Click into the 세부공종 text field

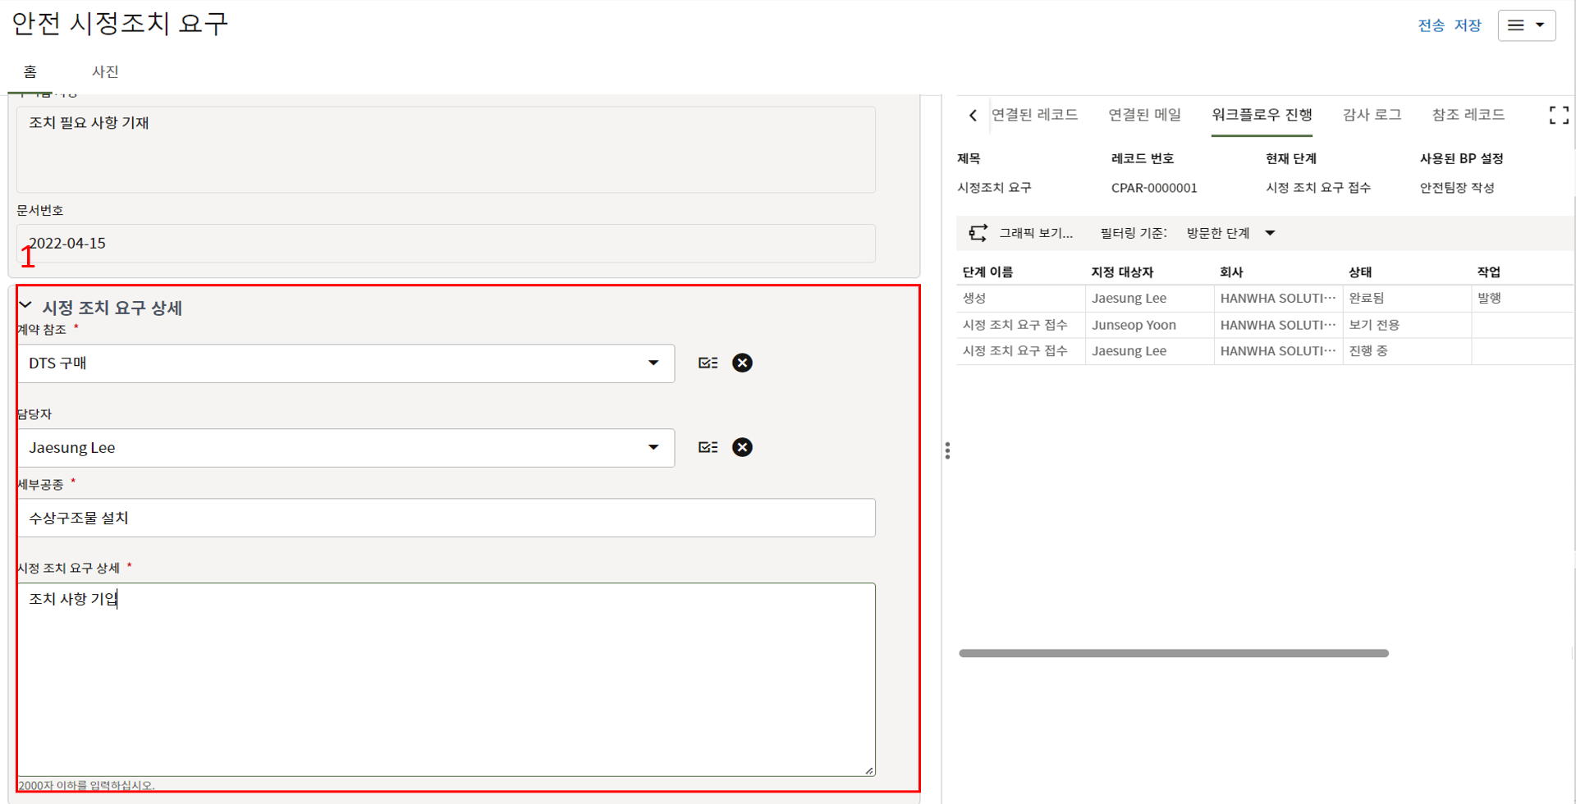[446, 518]
